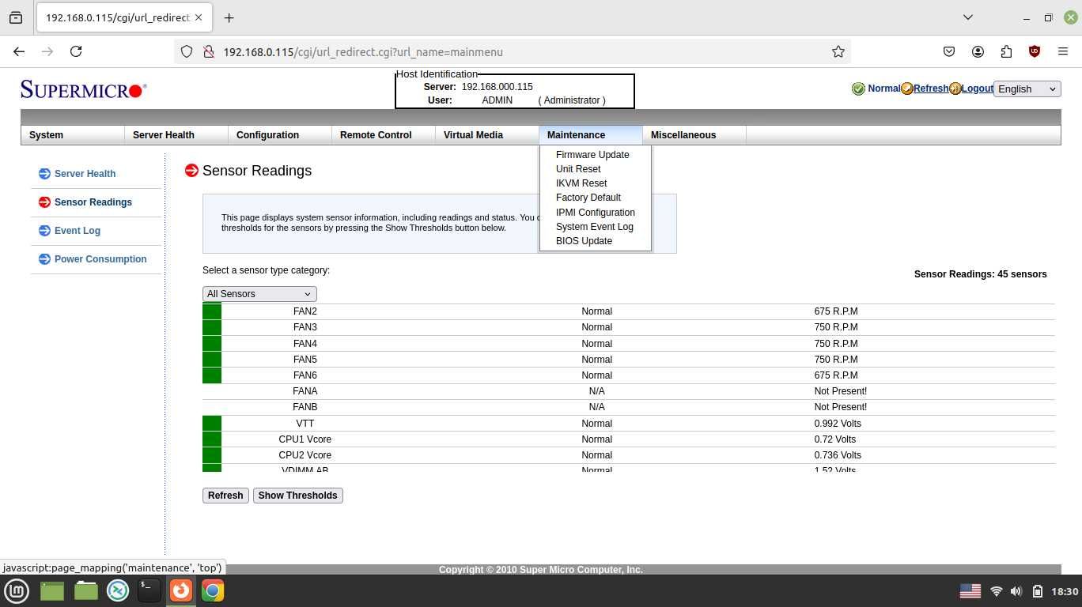Click the Show Thresholds button
This screenshot has height=607, width=1082.
pyautogui.click(x=298, y=496)
